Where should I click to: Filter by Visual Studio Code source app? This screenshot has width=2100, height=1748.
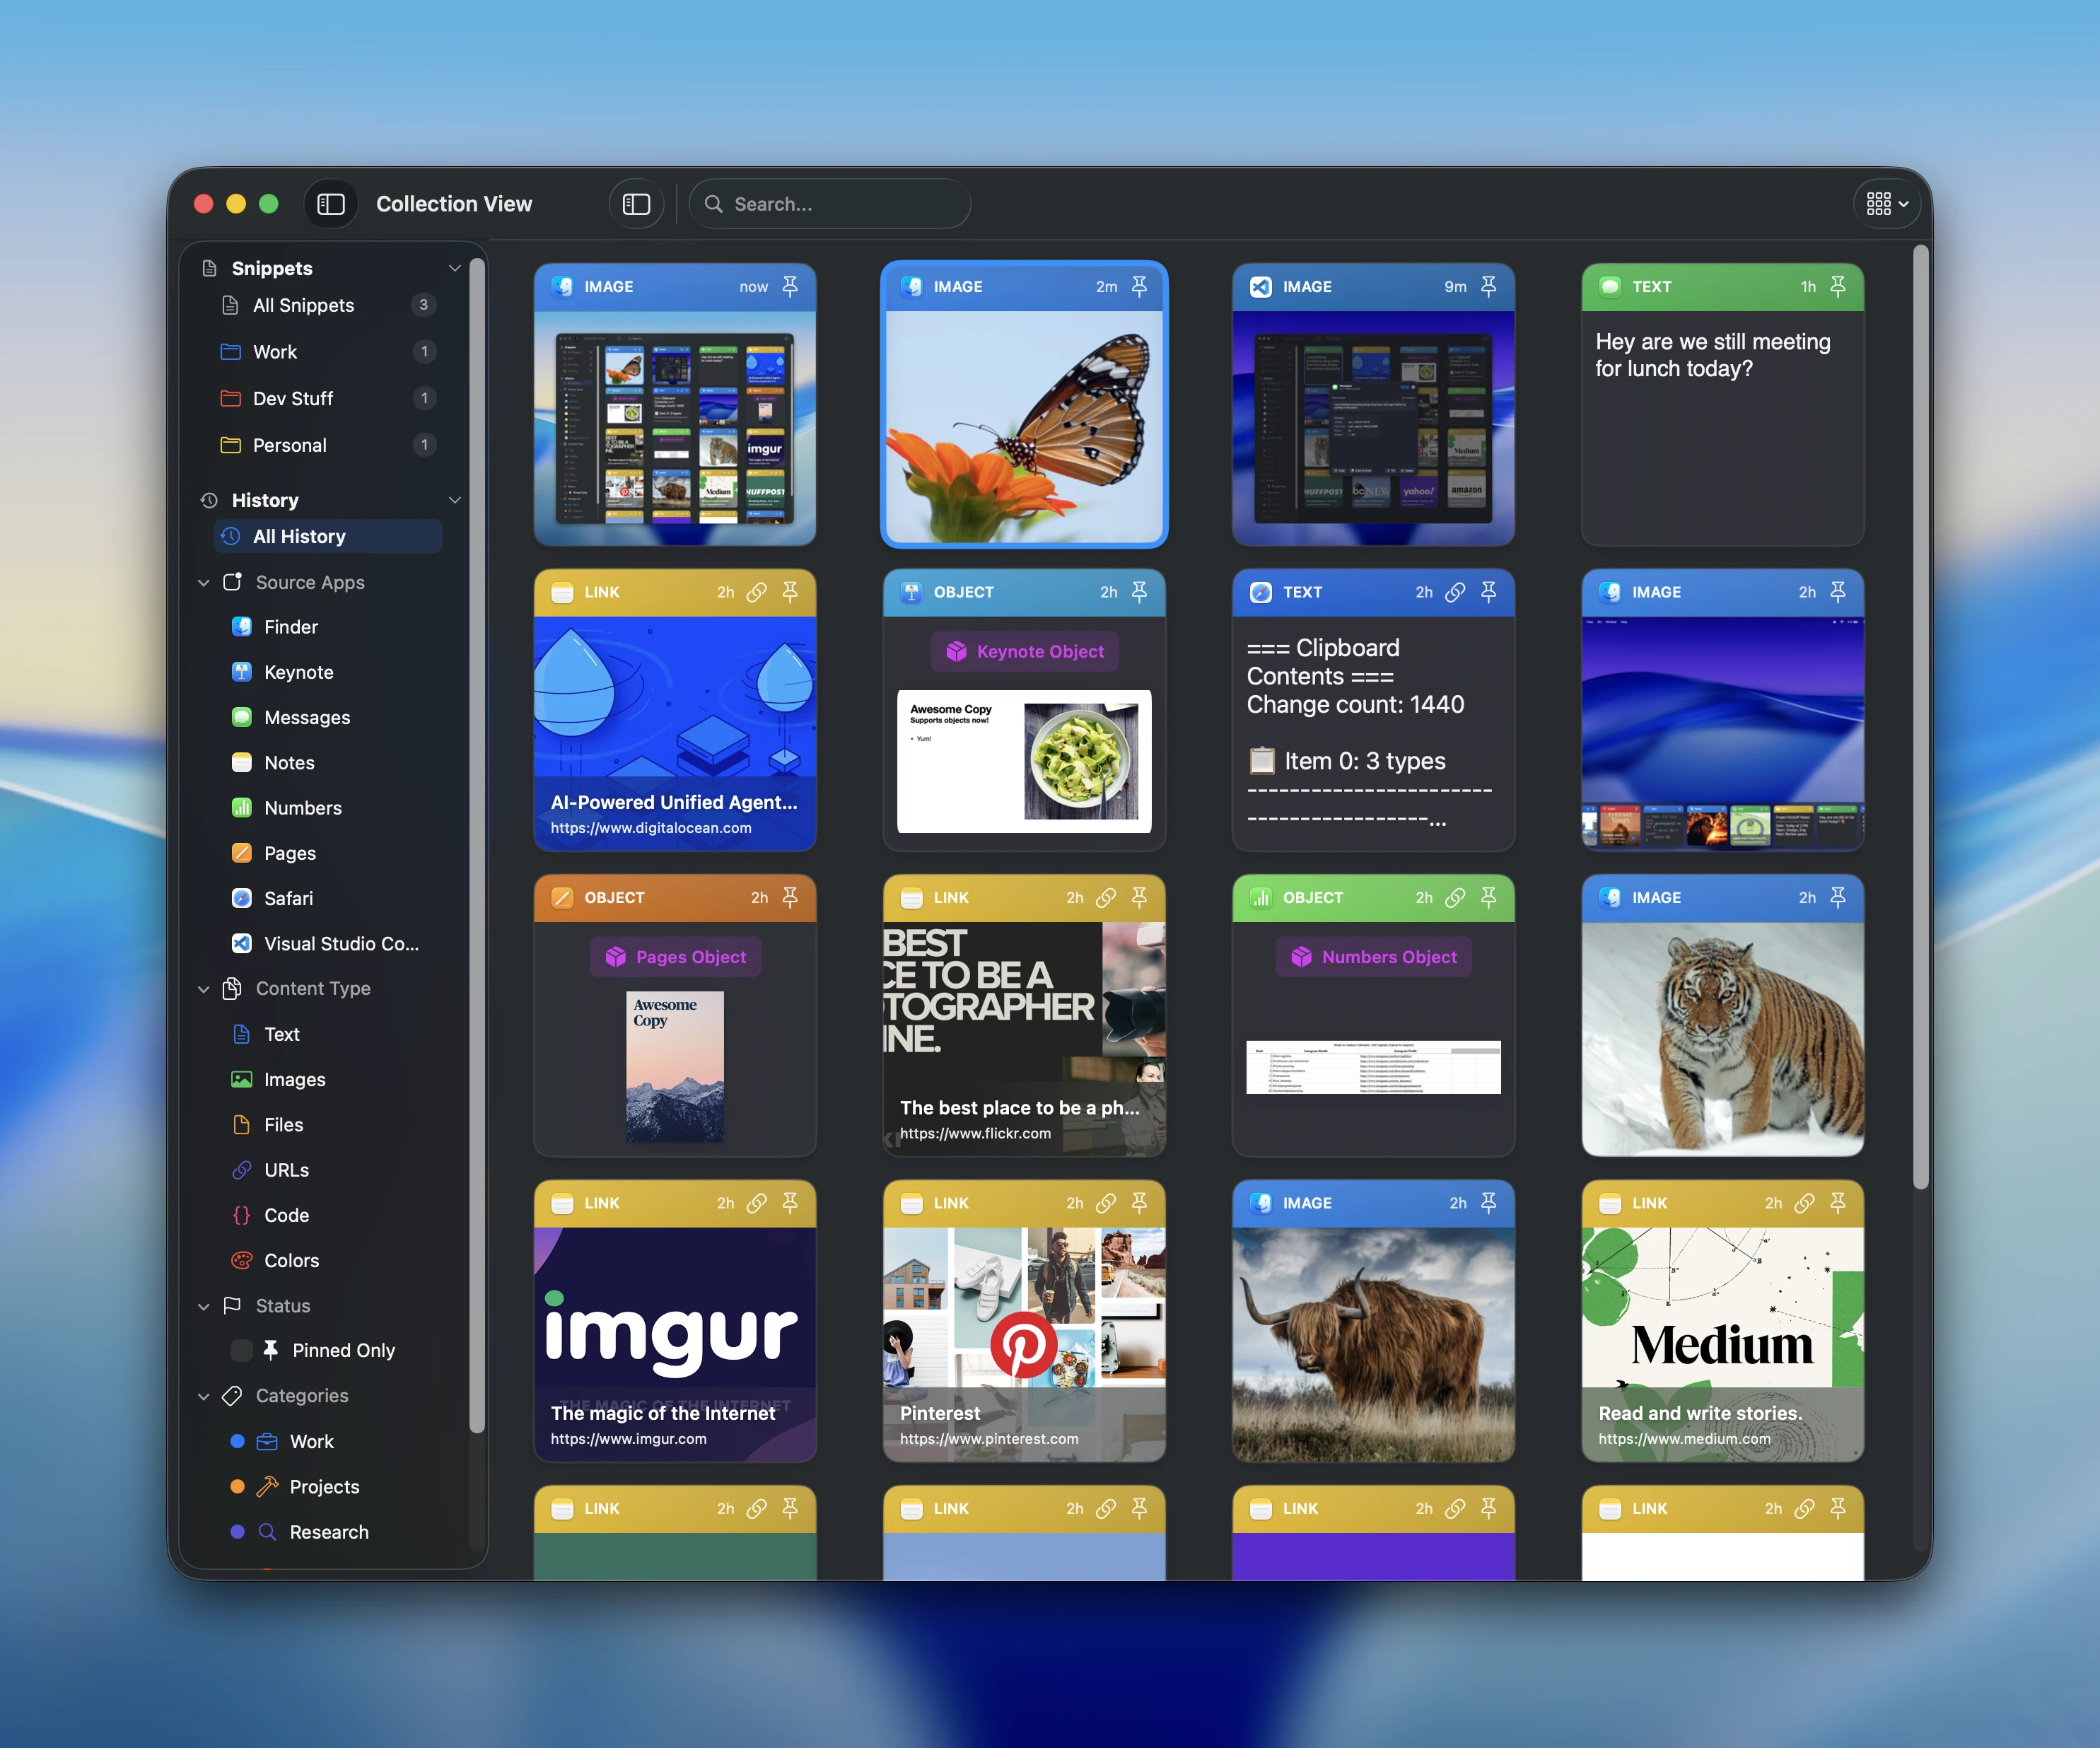340,944
